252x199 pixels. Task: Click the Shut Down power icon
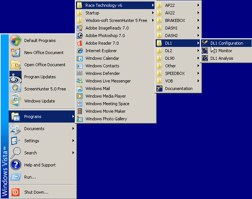click(15, 192)
